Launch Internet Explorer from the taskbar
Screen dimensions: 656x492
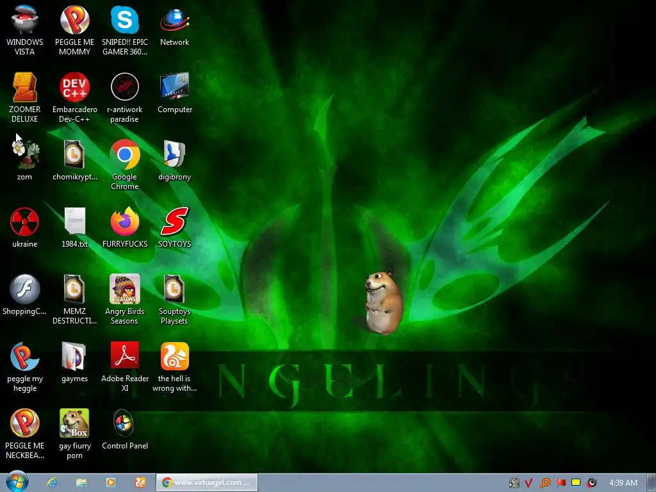[x=52, y=483]
